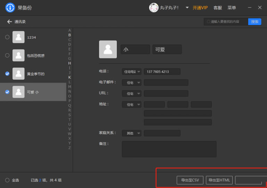Screen dimensions: 267x188
Task: Click the avatar for 包括恐慌感 contact
Action: tap(18, 55)
